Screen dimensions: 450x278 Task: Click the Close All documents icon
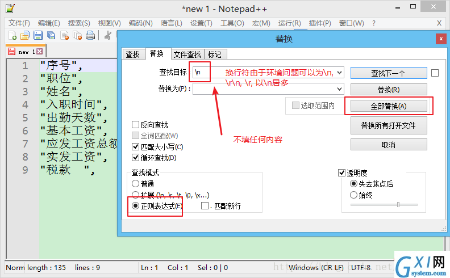77,35
